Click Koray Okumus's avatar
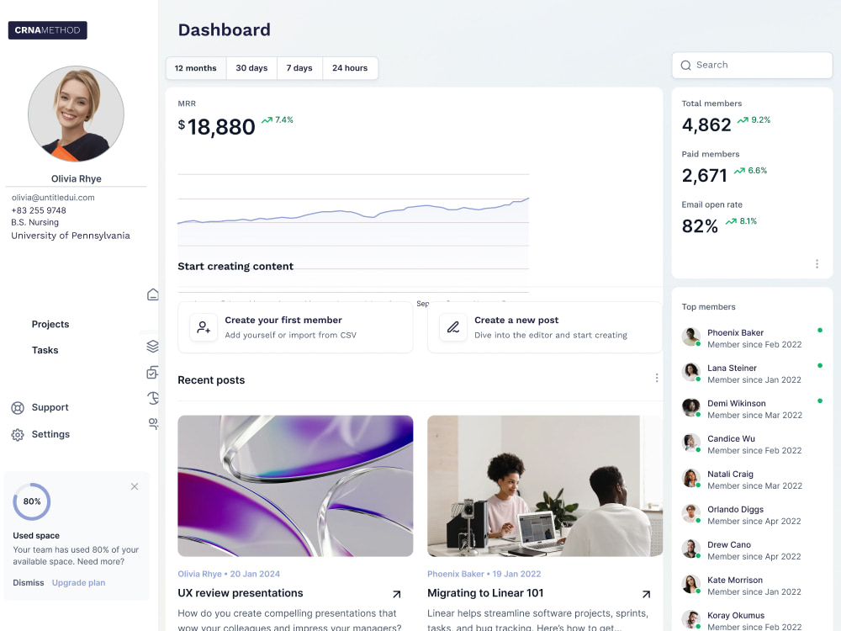Image resolution: width=841 pixels, height=631 pixels. [691, 620]
